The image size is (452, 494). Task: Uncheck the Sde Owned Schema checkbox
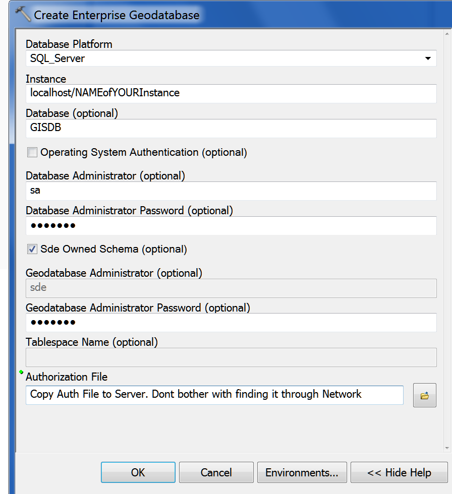click(32, 249)
